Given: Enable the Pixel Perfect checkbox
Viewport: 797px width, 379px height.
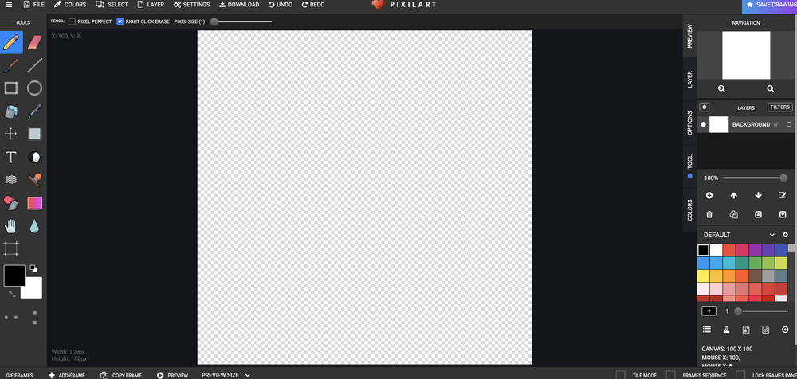Looking at the screenshot, I should point(72,21).
